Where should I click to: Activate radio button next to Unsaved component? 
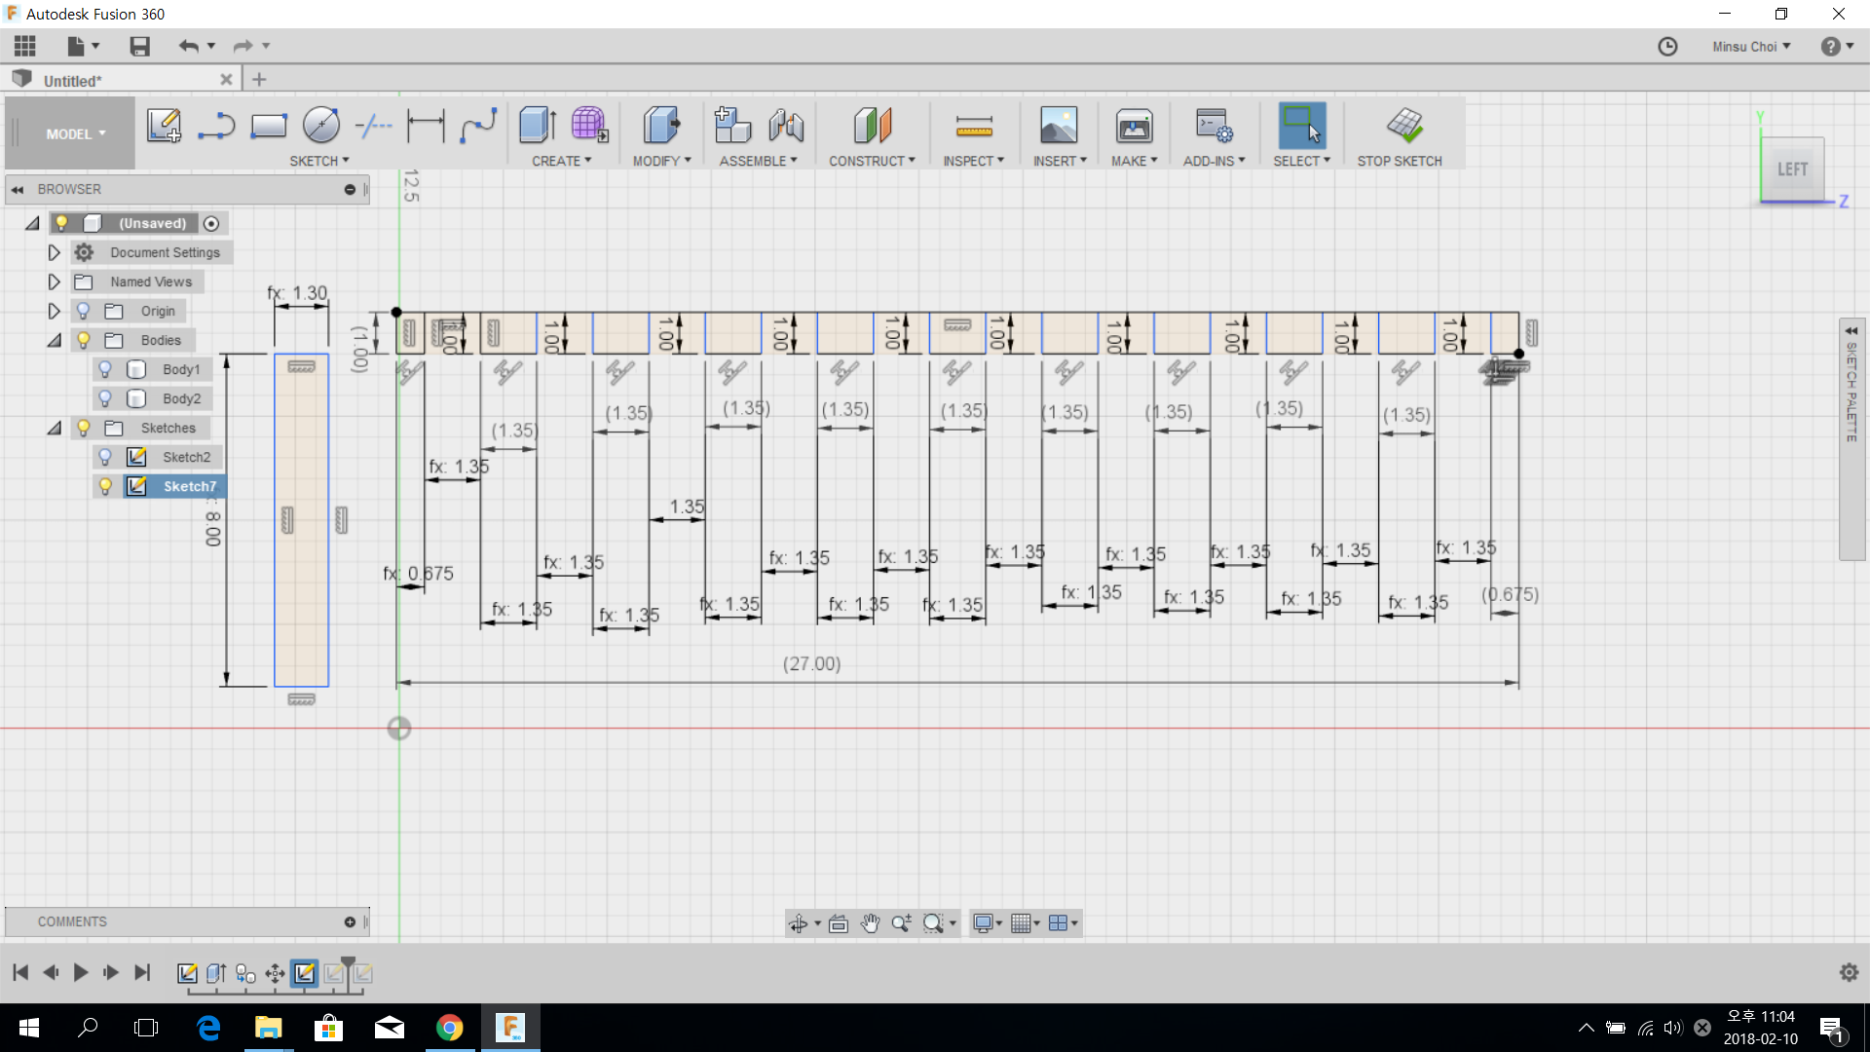(211, 223)
